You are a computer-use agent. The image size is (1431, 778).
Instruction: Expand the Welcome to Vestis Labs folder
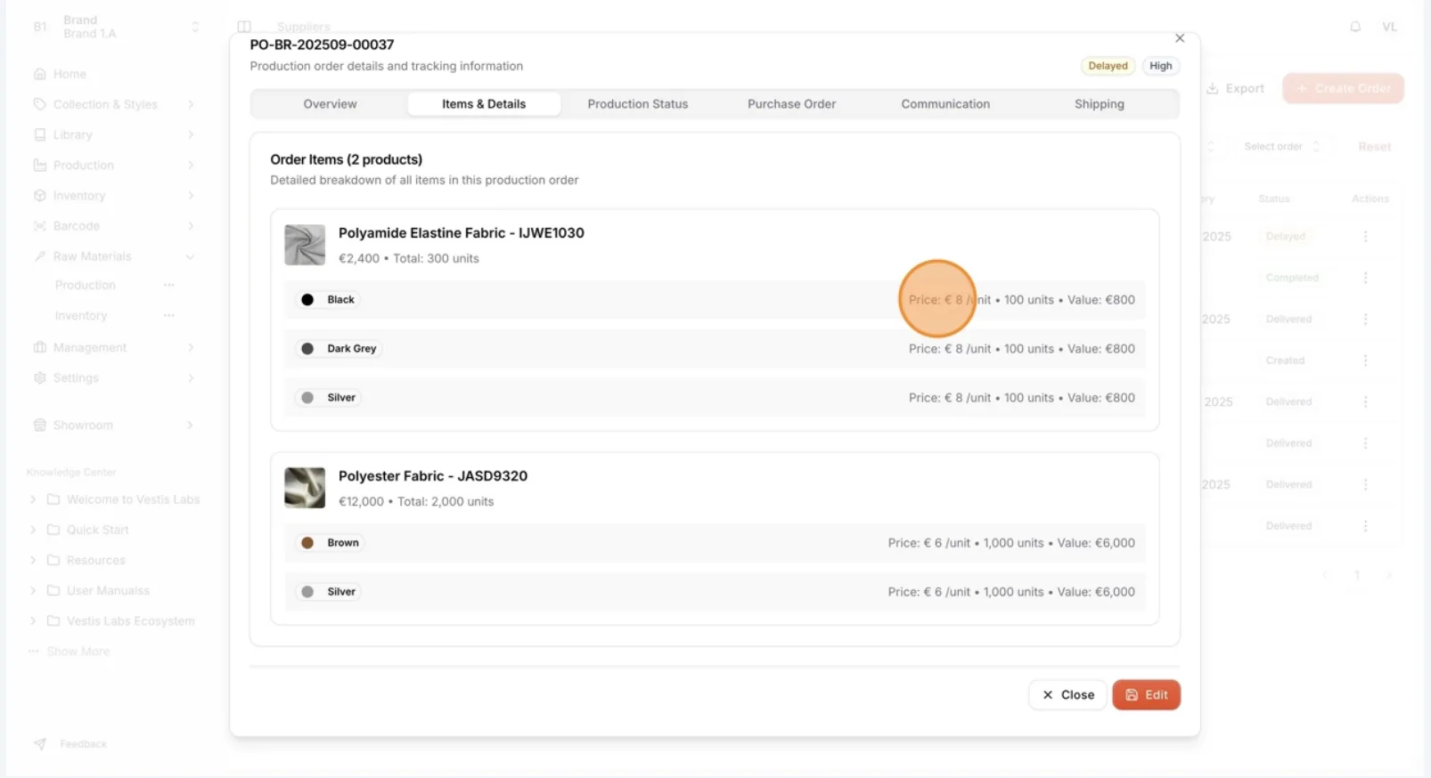click(33, 499)
